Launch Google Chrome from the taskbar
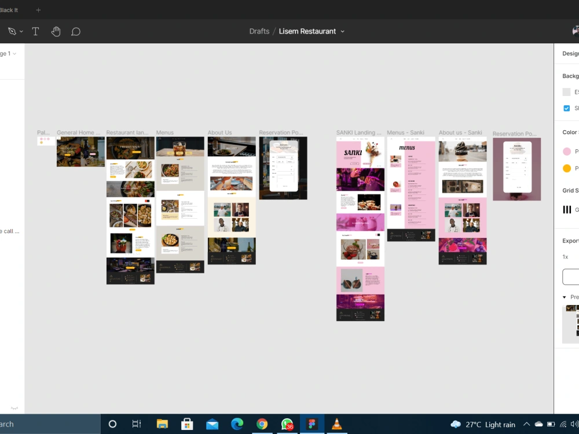This screenshot has width=579, height=434. pyautogui.click(x=262, y=424)
